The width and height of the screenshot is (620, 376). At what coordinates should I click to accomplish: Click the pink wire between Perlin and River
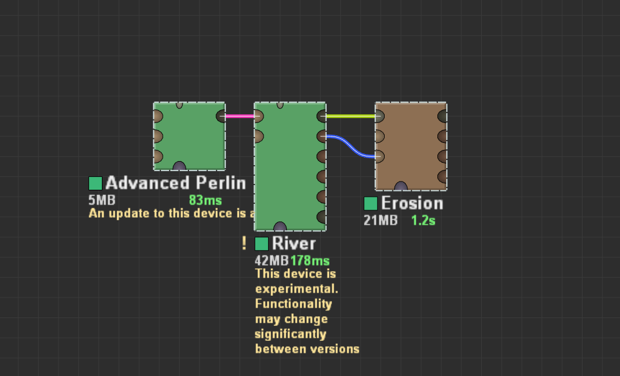coord(239,115)
